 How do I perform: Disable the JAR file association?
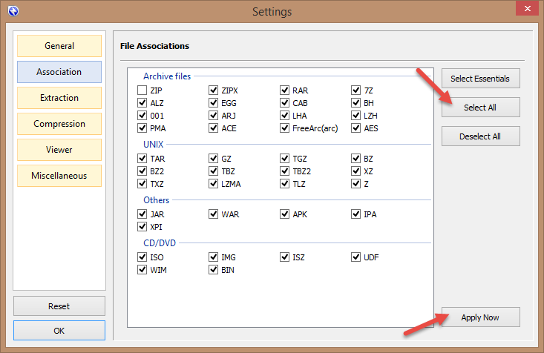(142, 214)
